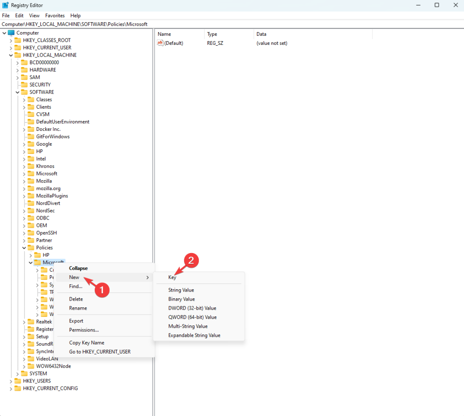The width and height of the screenshot is (464, 416).
Task: Click the SAM folder icon
Action: click(x=24, y=77)
